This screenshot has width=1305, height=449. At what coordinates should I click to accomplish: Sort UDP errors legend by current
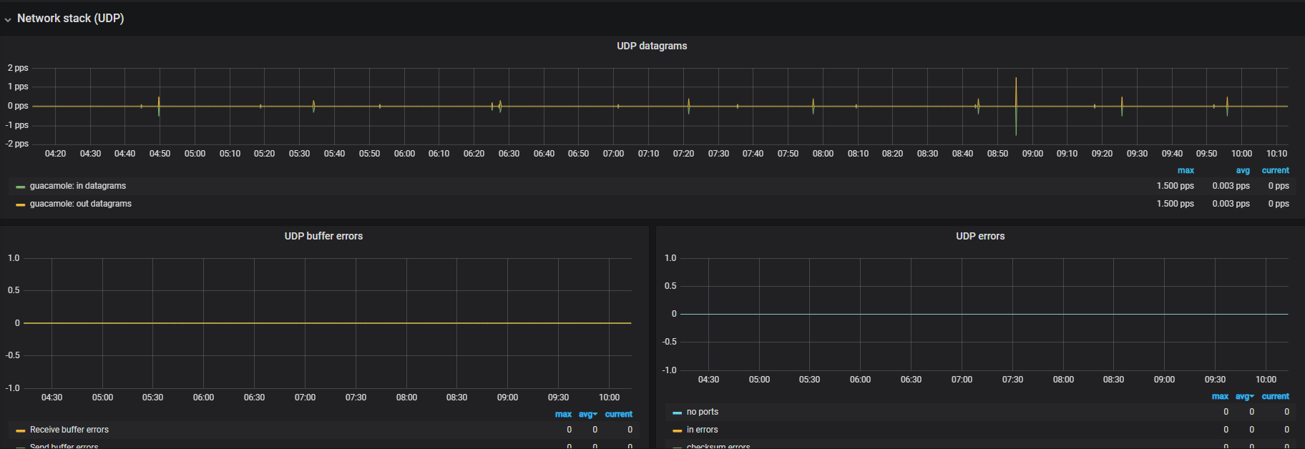[x=1275, y=396]
